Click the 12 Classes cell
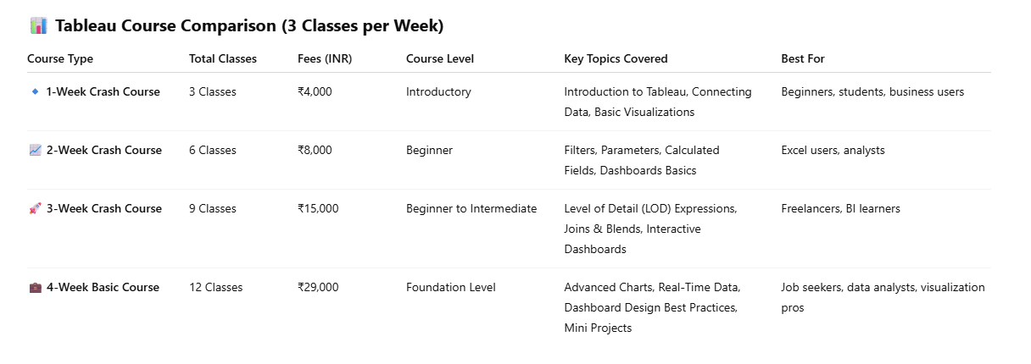This screenshot has height=364, width=1031. 215,287
